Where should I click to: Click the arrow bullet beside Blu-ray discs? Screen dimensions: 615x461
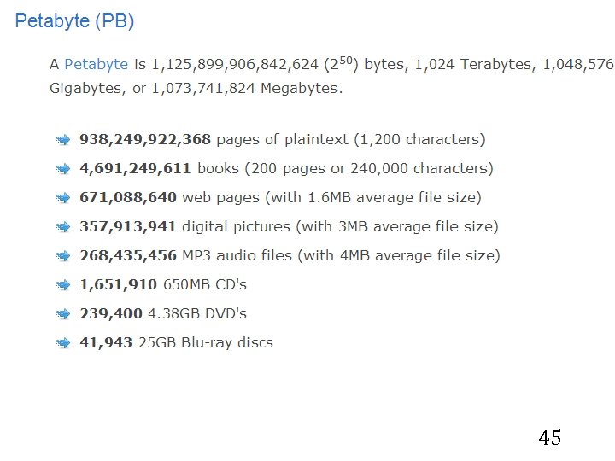point(62,343)
